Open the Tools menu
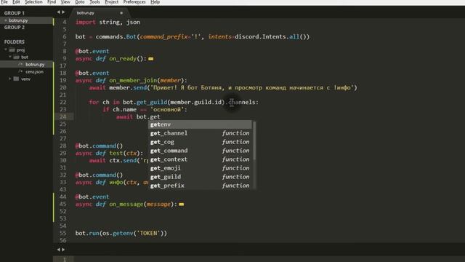The height and width of the screenshot is (262, 465). 94,1
